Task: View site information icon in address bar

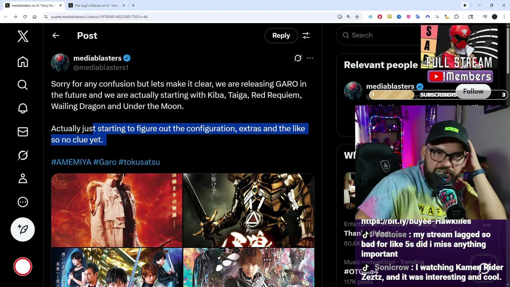Action: point(46,17)
